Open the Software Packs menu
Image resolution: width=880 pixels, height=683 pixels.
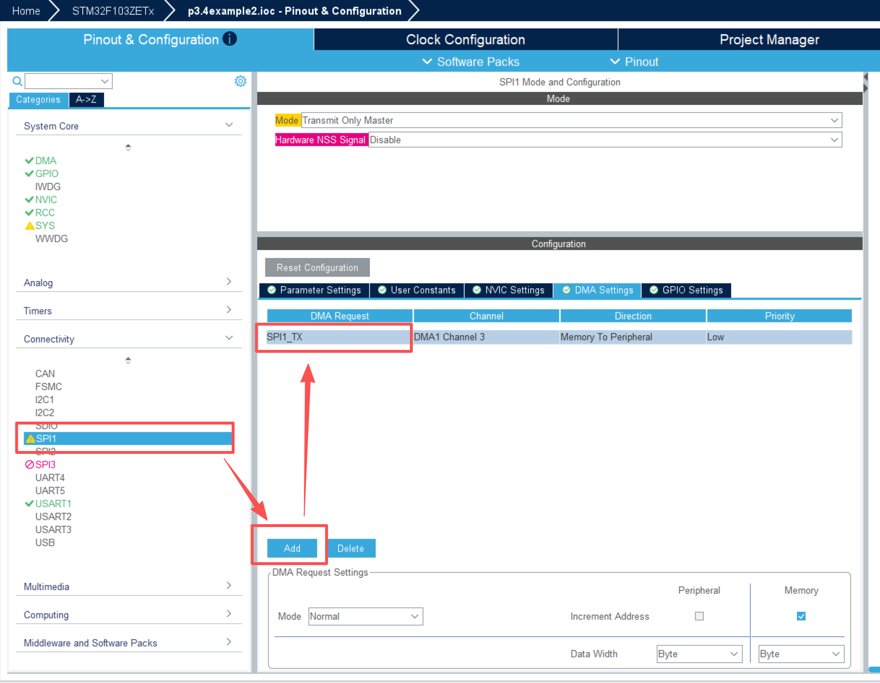471,62
